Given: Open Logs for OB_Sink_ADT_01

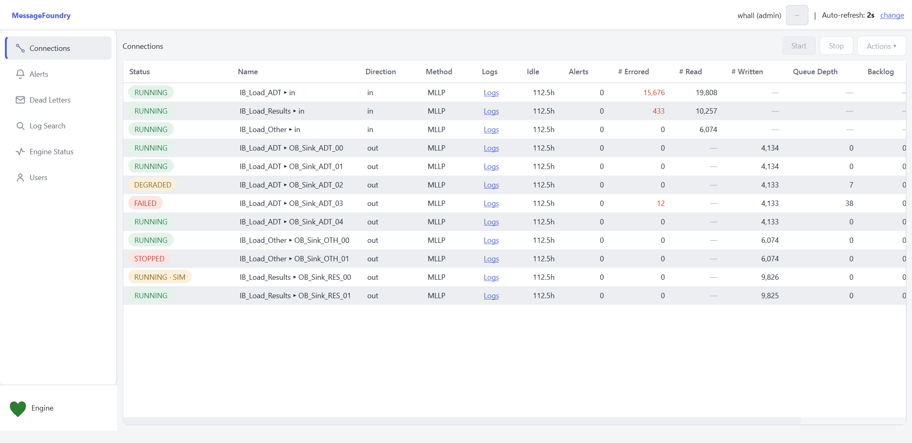Looking at the screenshot, I should point(491,167).
